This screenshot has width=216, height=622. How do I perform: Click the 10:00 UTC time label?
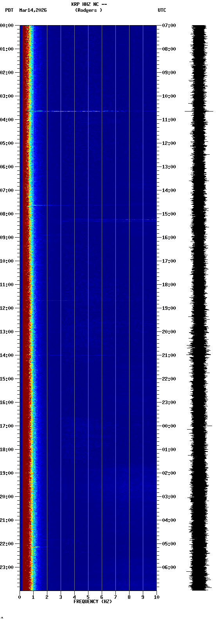pos(169,96)
